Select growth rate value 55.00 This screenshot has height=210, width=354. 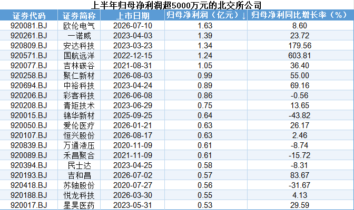[300, 76]
